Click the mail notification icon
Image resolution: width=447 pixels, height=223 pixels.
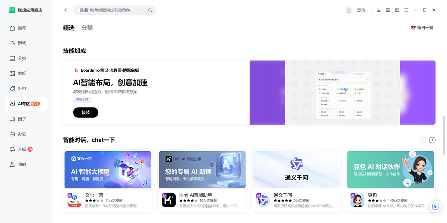click(397, 10)
